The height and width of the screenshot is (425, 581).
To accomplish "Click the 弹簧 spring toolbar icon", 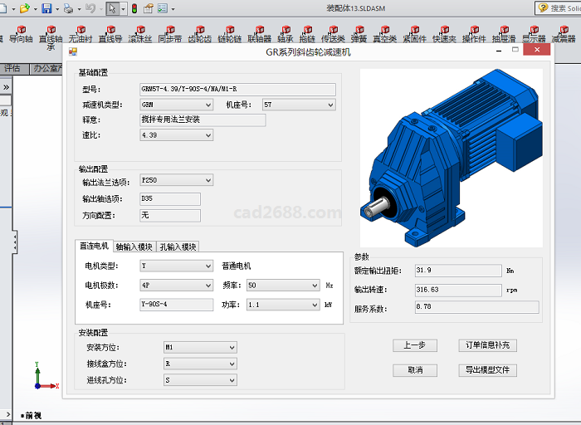I will [359, 33].
